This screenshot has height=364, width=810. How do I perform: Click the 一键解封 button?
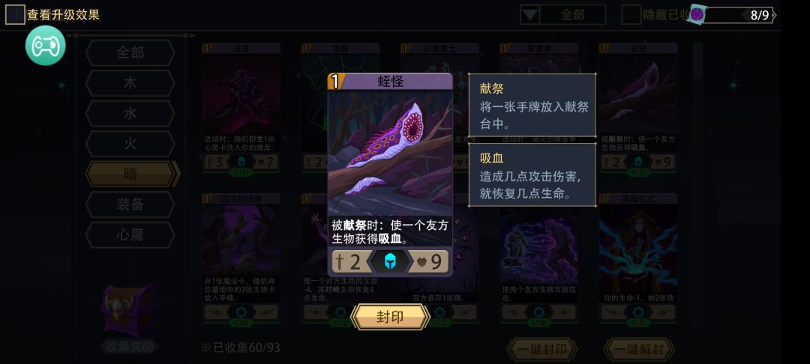639,350
